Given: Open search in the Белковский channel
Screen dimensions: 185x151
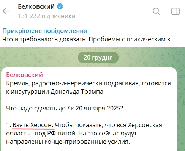Looking at the screenshot, I should point(157,11).
